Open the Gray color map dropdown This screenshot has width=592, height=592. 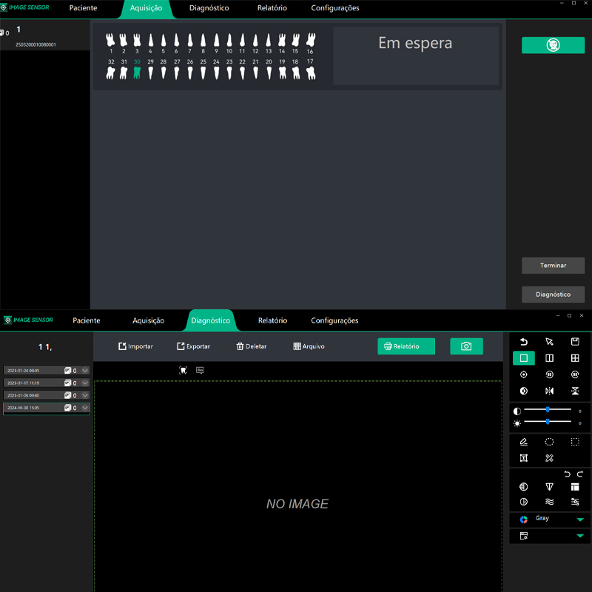click(x=580, y=519)
